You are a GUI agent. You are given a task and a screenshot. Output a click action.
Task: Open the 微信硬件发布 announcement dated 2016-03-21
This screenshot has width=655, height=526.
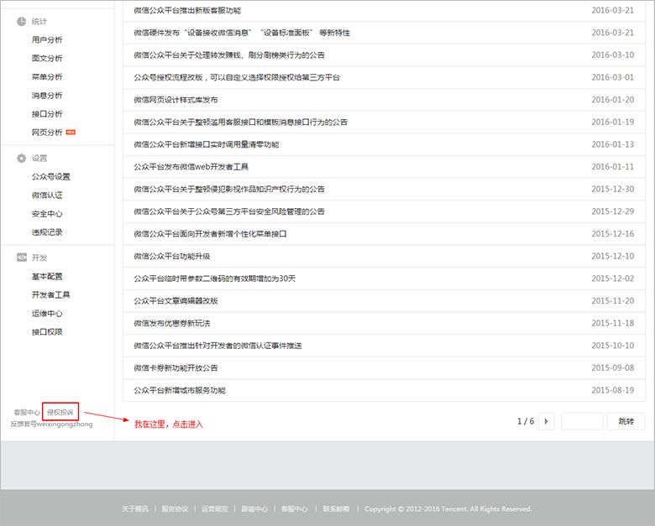(242, 33)
